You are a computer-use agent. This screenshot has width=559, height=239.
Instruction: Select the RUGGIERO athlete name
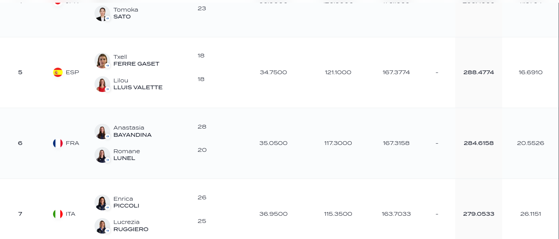pyautogui.click(x=131, y=229)
